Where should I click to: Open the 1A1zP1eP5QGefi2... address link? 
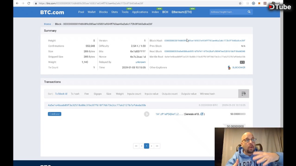(x=169, y=114)
